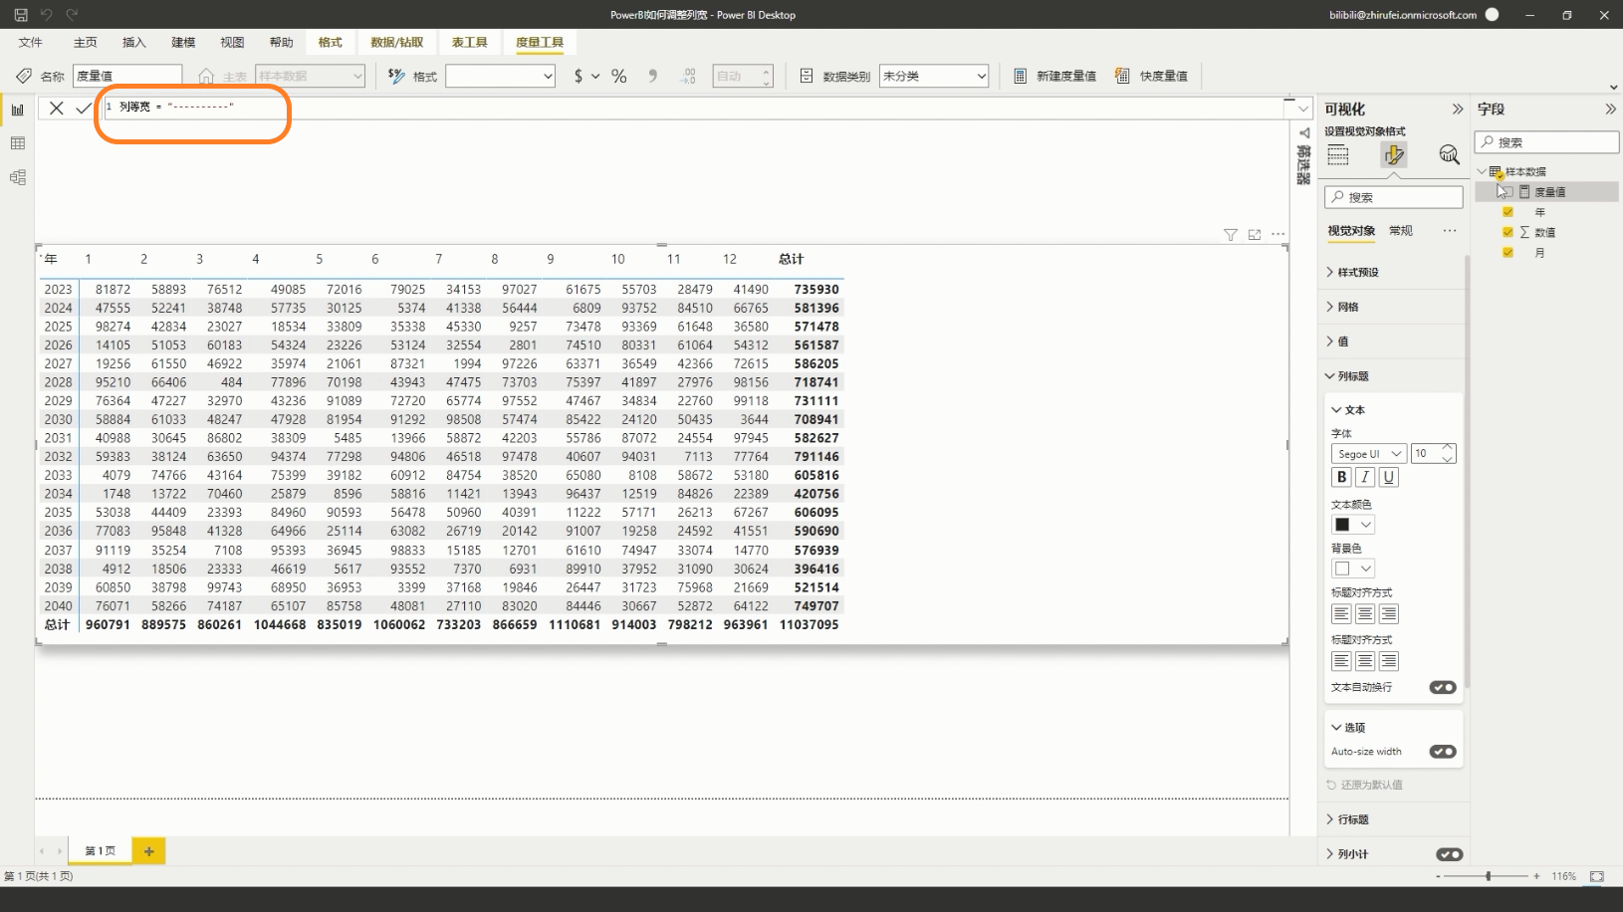Save the report with the save icon
Screen dimensions: 1623x912
(21, 15)
